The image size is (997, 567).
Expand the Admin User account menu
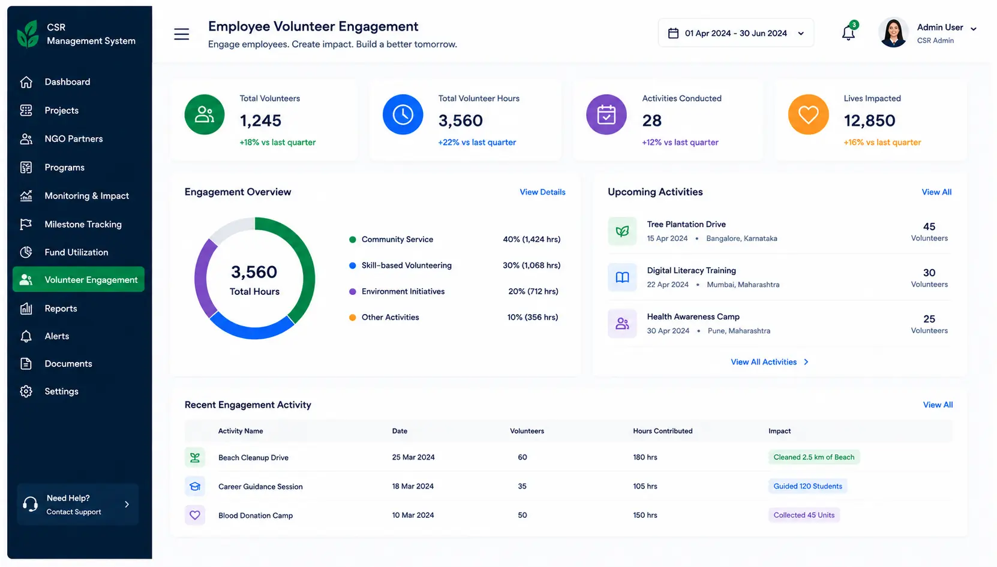click(x=973, y=29)
